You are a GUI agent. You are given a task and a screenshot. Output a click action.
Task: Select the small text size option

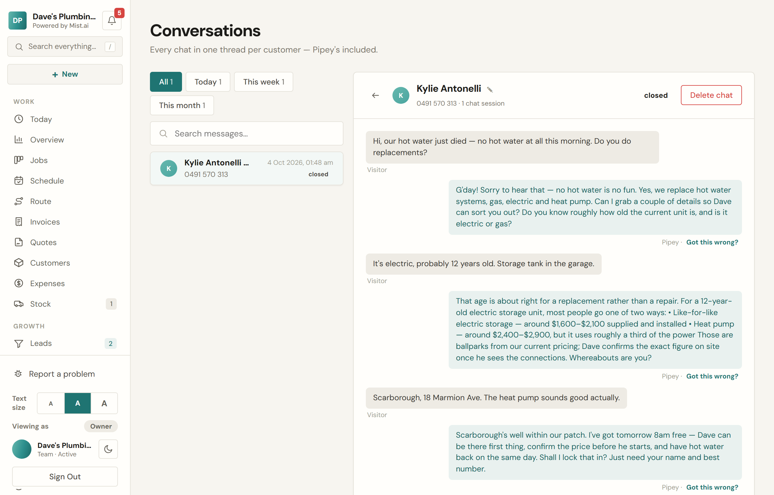[x=50, y=403]
